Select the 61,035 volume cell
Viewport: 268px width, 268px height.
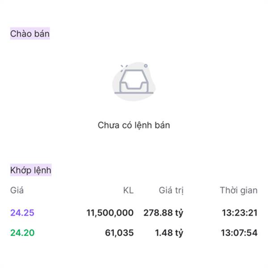120,233
